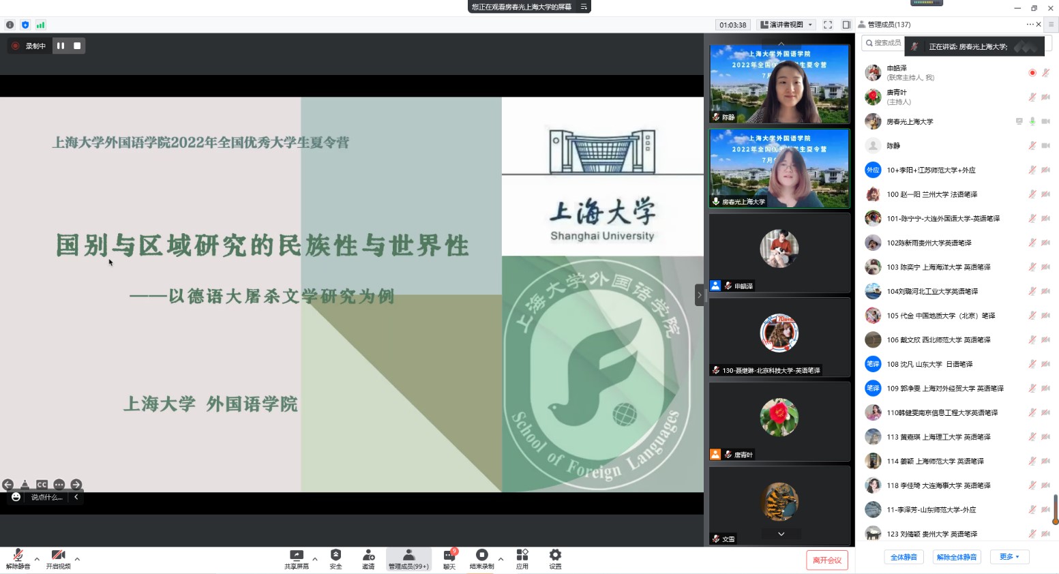
Task: Toggle microphone for 唐青叶 in list
Action: point(1032,97)
